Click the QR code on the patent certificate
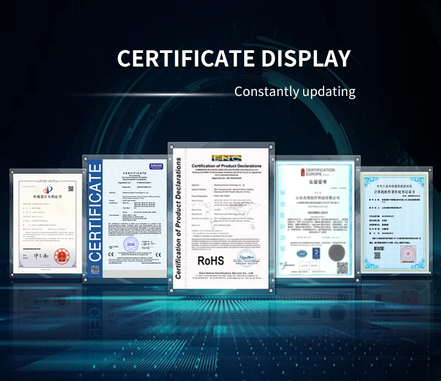Viewport: 441px width, 381px height. tap(71, 189)
